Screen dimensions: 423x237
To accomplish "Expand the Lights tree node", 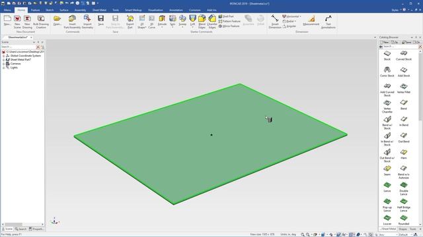I will pos(4,68).
